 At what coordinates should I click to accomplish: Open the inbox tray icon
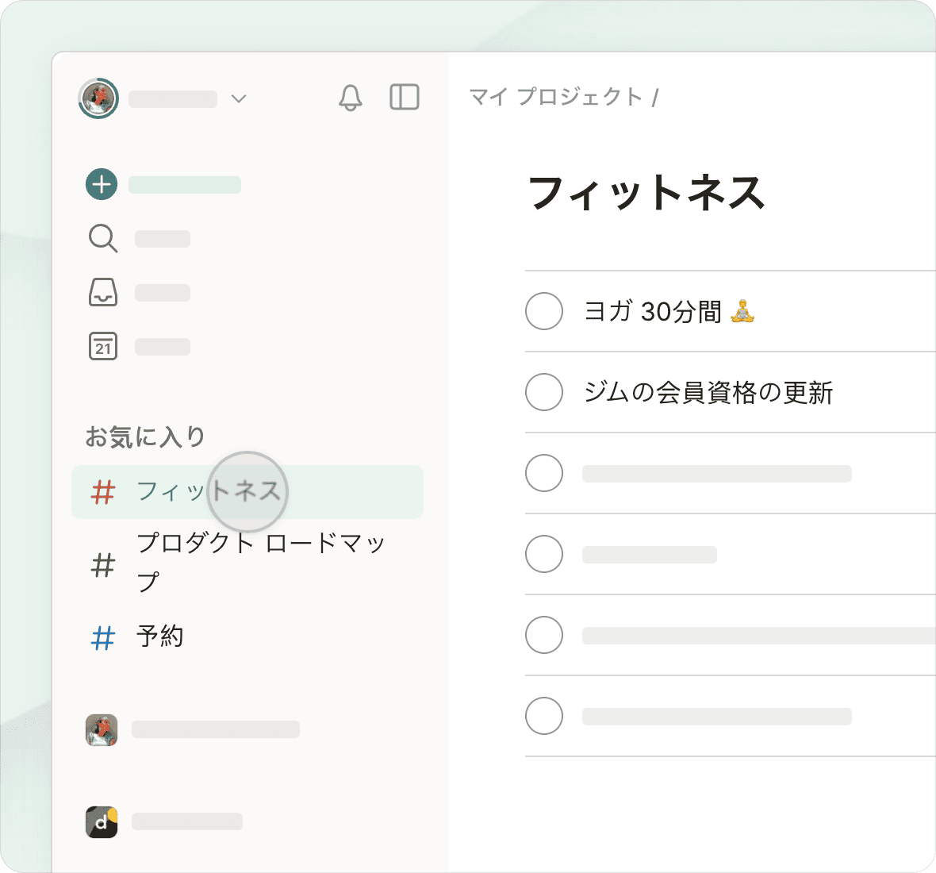102,292
